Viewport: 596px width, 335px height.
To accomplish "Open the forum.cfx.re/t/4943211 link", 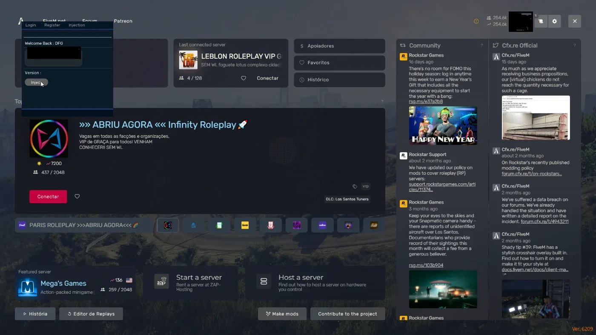I will 544,221.
